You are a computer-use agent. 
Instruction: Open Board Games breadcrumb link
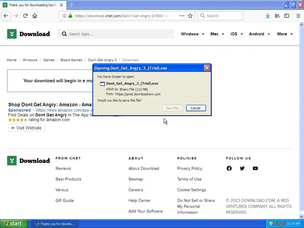click(71, 60)
